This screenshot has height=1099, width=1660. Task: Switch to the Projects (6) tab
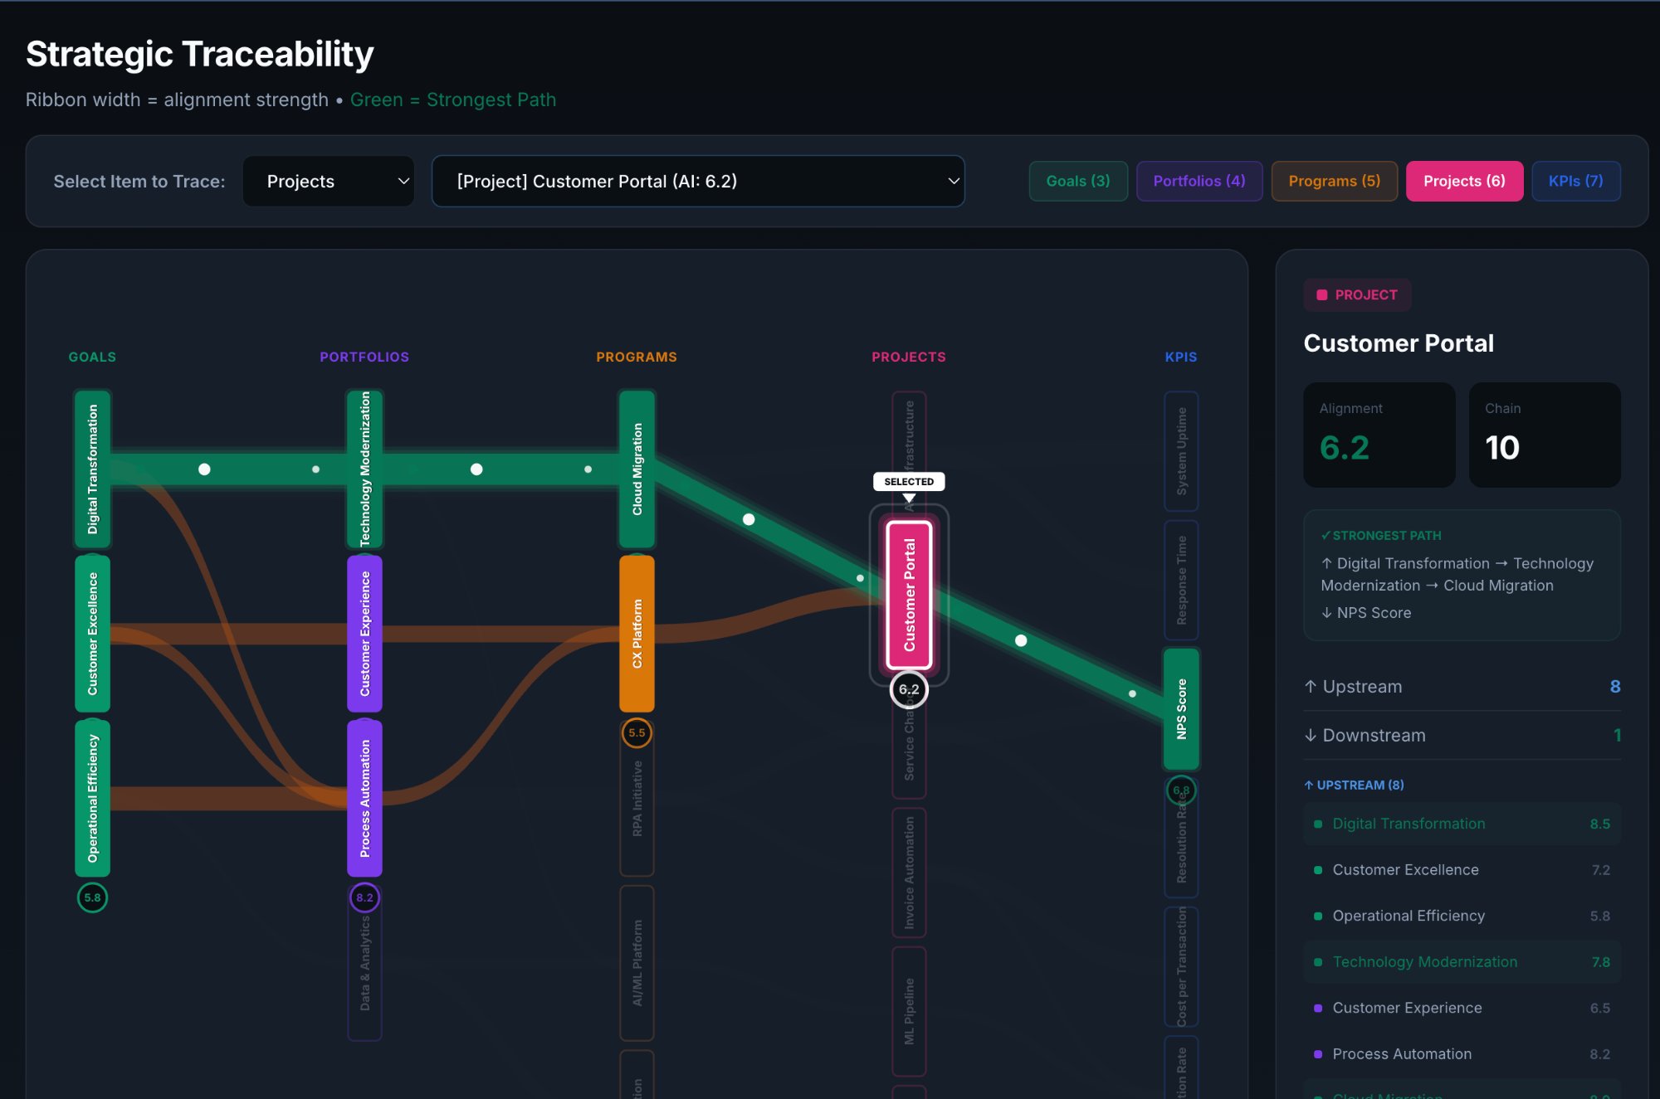pyautogui.click(x=1464, y=181)
